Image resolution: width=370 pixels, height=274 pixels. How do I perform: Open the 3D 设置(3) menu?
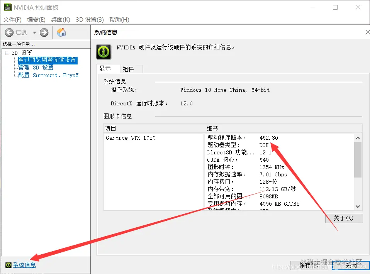(x=90, y=20)
